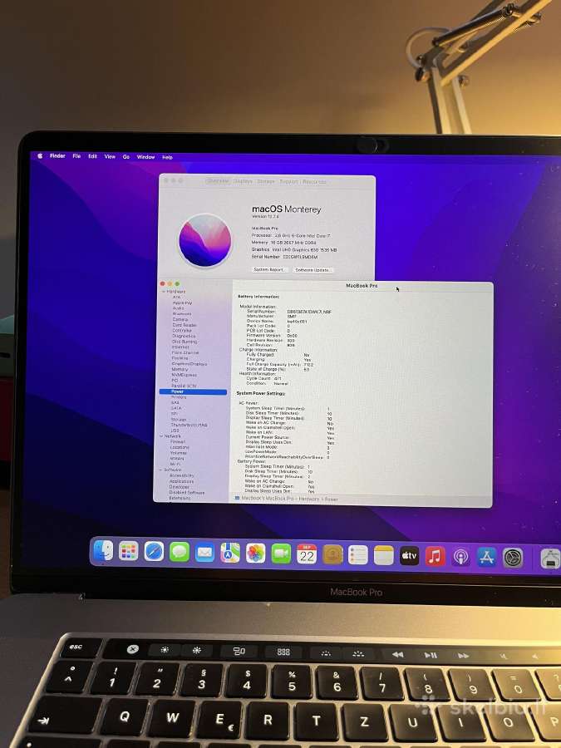Select ATA in Hardware list
This screenshot has width=561, height=748.
click(x=176, y=298)
